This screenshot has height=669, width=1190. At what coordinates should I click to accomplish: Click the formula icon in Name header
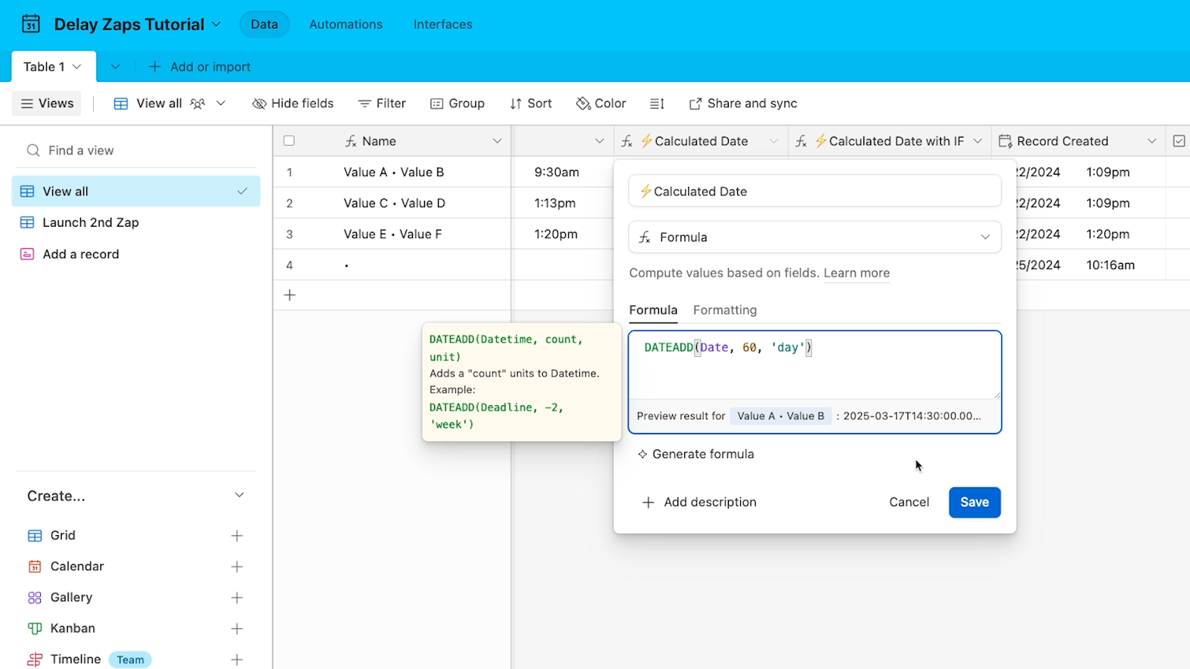click(x=351, y=141)
